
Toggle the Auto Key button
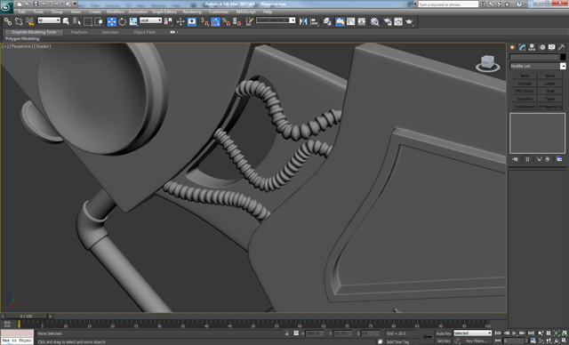click(x=444, y=333)
